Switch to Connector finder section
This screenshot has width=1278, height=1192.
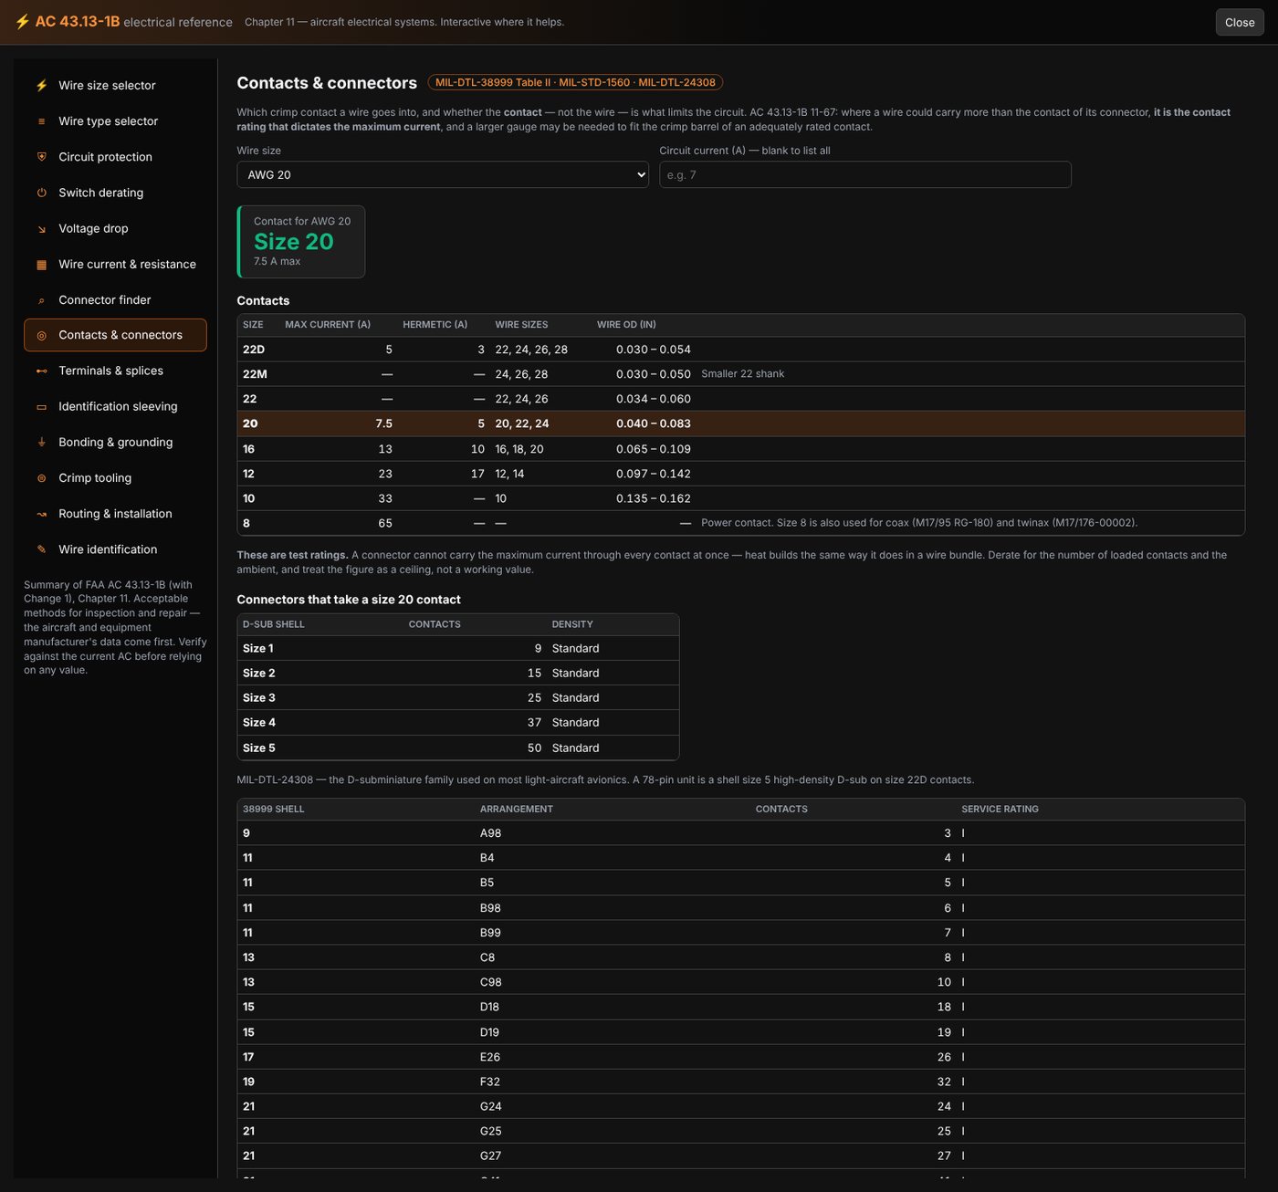tap(115, 300)
